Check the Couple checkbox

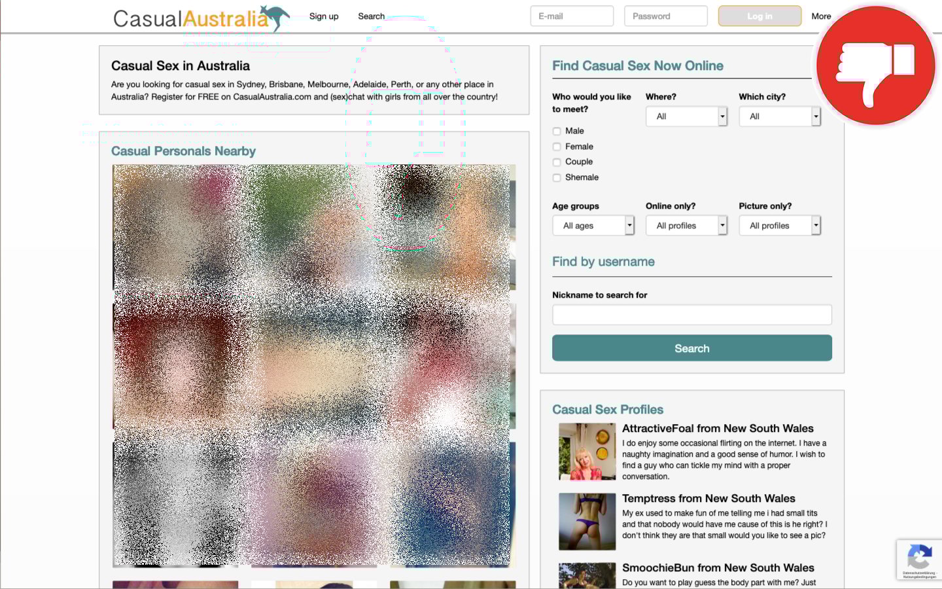(x=557, y=162)
